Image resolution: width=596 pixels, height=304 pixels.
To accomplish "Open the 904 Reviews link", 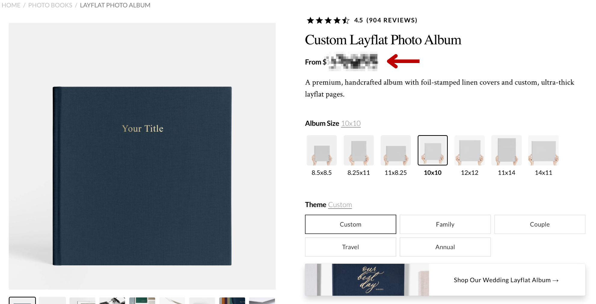I will [392, 20].
